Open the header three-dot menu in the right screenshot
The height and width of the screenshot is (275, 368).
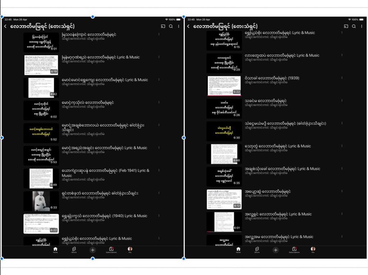click(362, 26)
